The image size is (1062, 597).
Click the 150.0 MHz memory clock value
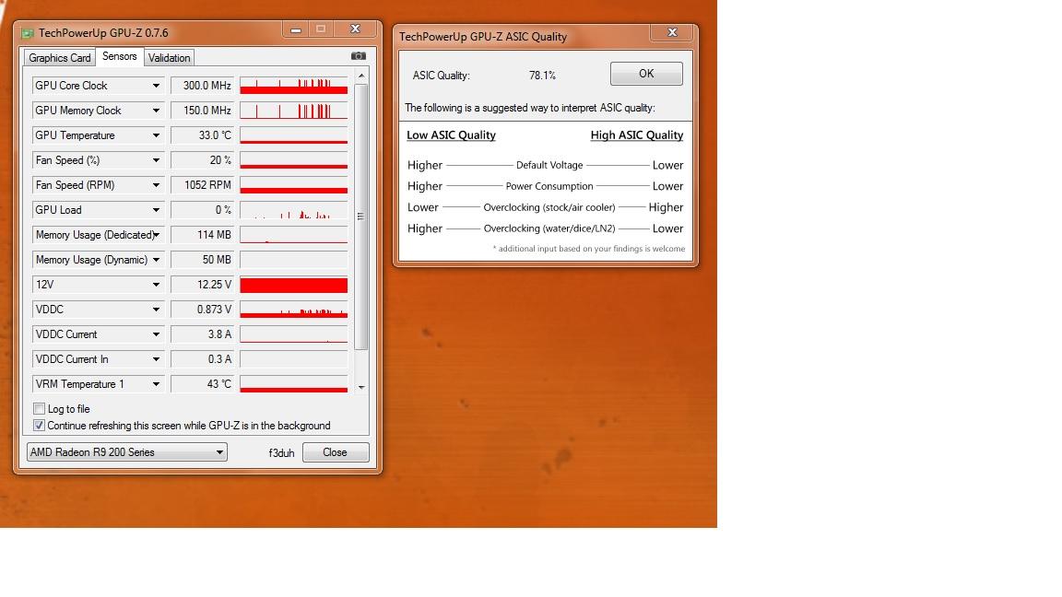tap(202, 111)
